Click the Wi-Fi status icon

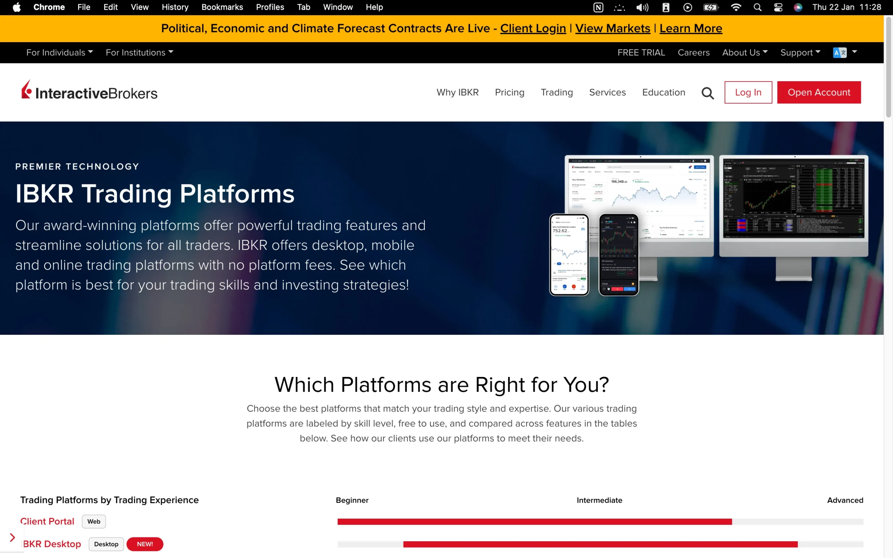click(736, 7)
